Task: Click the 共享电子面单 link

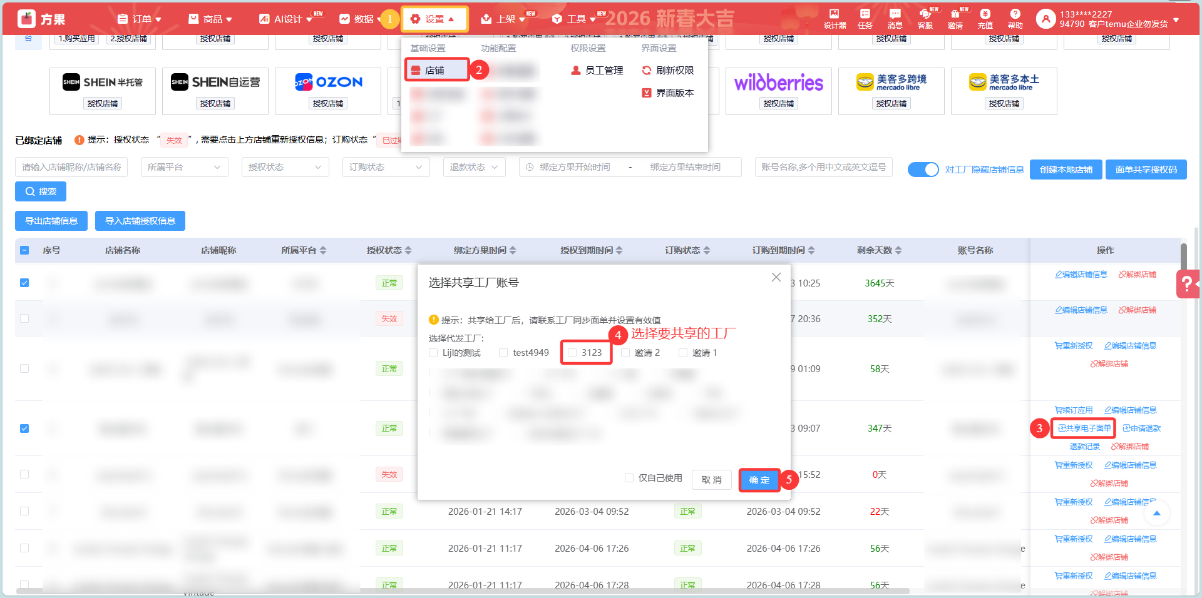Action: coord(1084,428)
